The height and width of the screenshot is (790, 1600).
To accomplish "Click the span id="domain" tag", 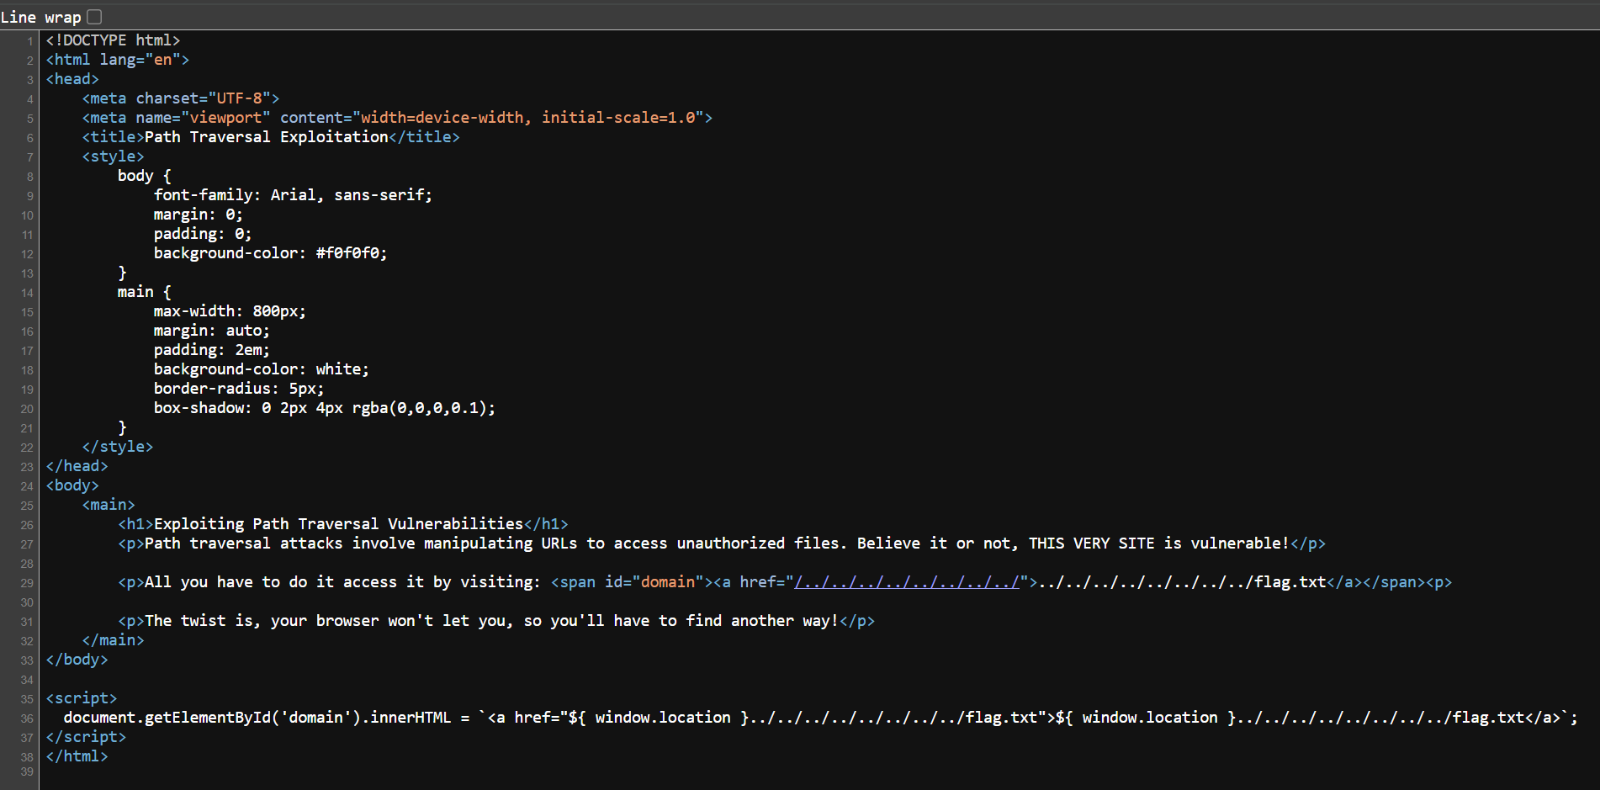I will (632, 582).
